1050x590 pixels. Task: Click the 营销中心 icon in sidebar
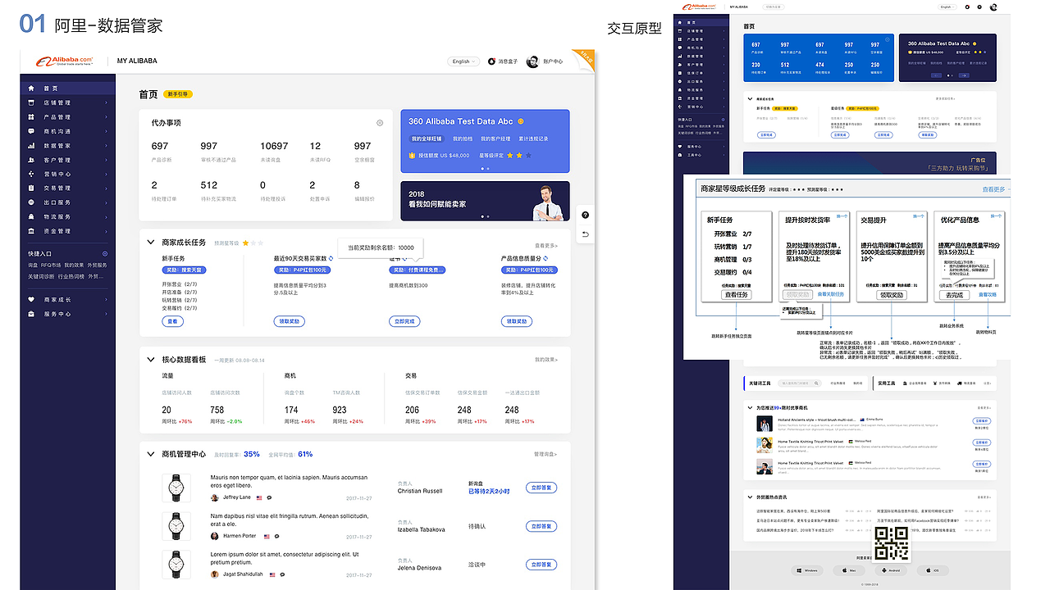(x=31, y=174)
